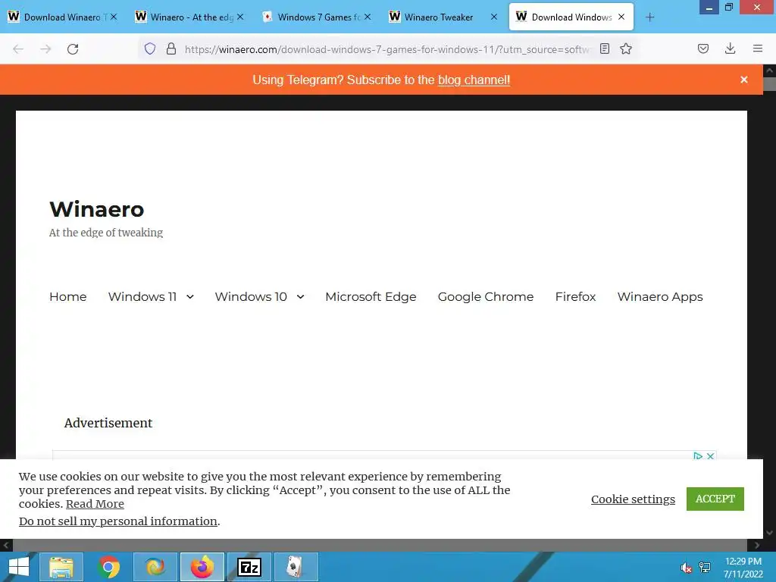Open File Explorer from the taskbar
The width and height of the screenshot is (776, 582).
61,567
